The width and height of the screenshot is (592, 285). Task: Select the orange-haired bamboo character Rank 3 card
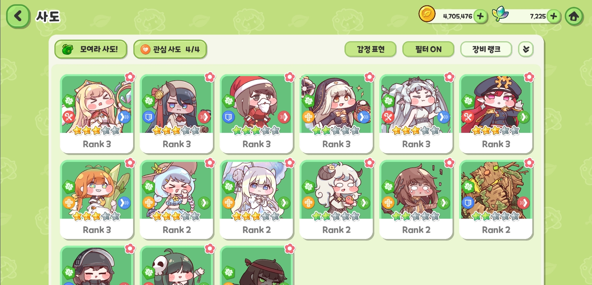pos(97,199)
